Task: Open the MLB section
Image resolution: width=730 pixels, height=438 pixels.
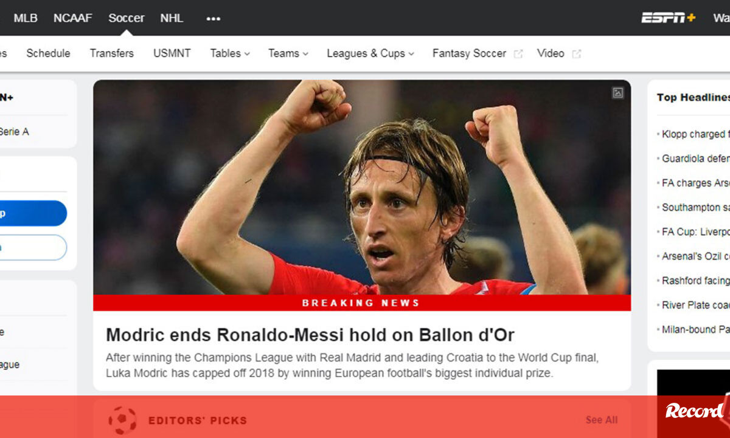Action: (x=26, y=18)
